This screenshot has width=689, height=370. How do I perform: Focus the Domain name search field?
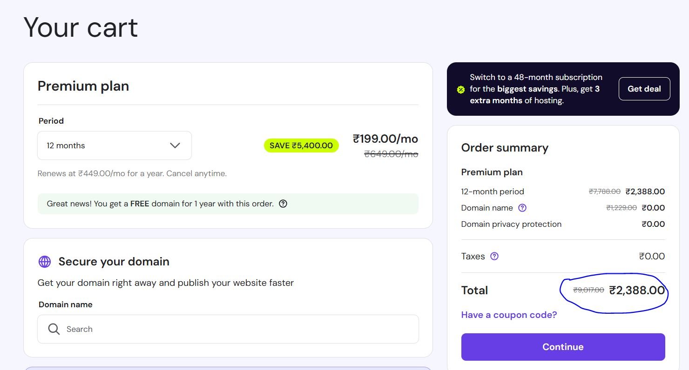point(233,329)
